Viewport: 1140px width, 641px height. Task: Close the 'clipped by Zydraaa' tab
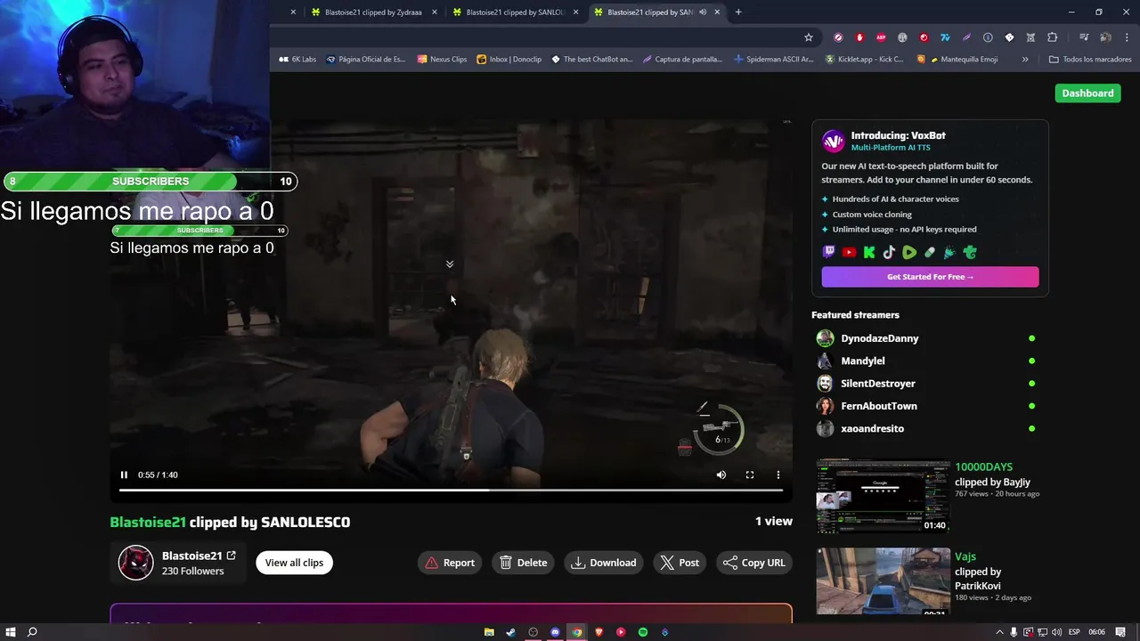[x=435, y=12]
